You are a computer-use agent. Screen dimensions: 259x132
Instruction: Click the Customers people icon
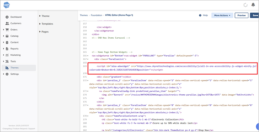7,23
